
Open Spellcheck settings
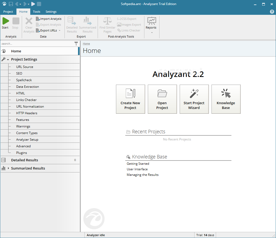point(24,80)
